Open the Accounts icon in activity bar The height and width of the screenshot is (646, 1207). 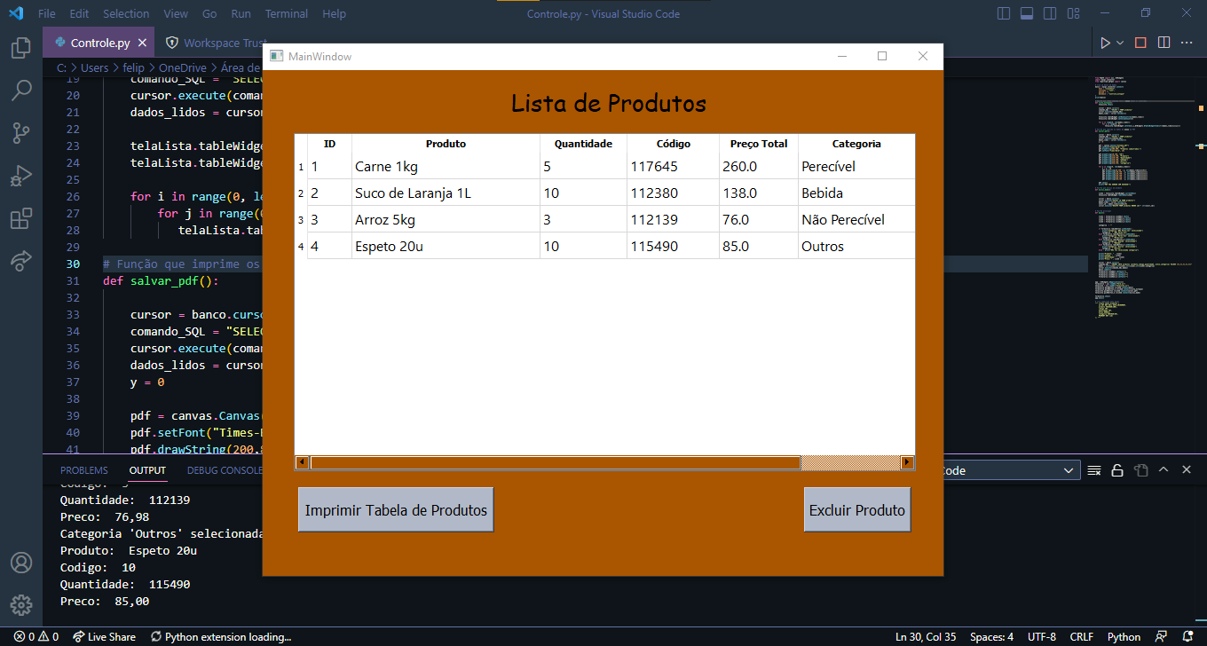(x=21, y=563)
